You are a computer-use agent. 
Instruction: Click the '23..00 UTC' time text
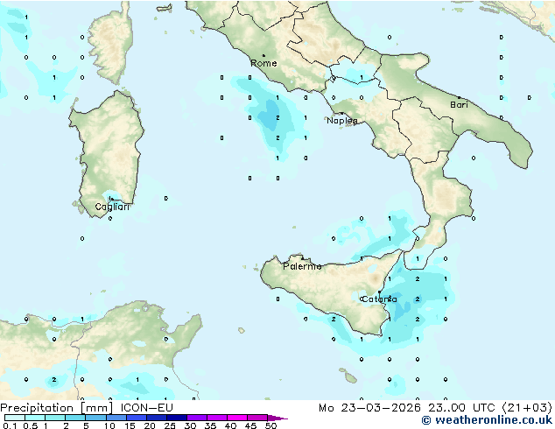[x=461, y=408]
